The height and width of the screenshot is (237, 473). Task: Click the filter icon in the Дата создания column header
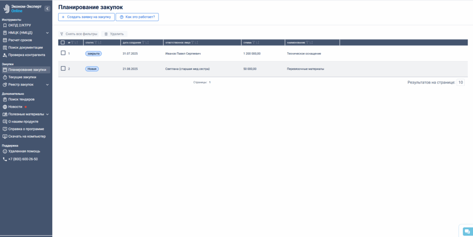coord(143,43)
